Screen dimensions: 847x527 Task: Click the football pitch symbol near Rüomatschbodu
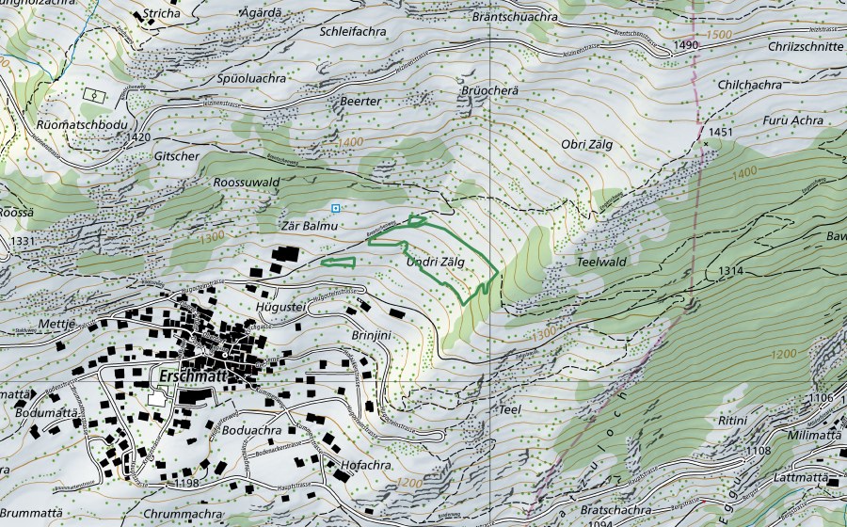pos(96,96)
